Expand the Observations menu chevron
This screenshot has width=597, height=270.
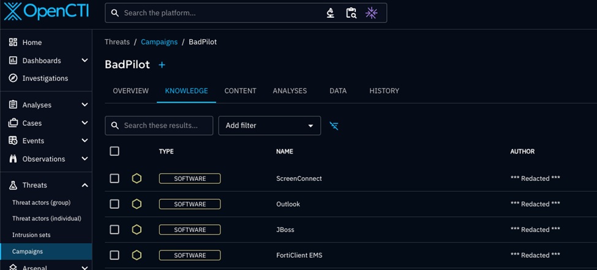84,159
